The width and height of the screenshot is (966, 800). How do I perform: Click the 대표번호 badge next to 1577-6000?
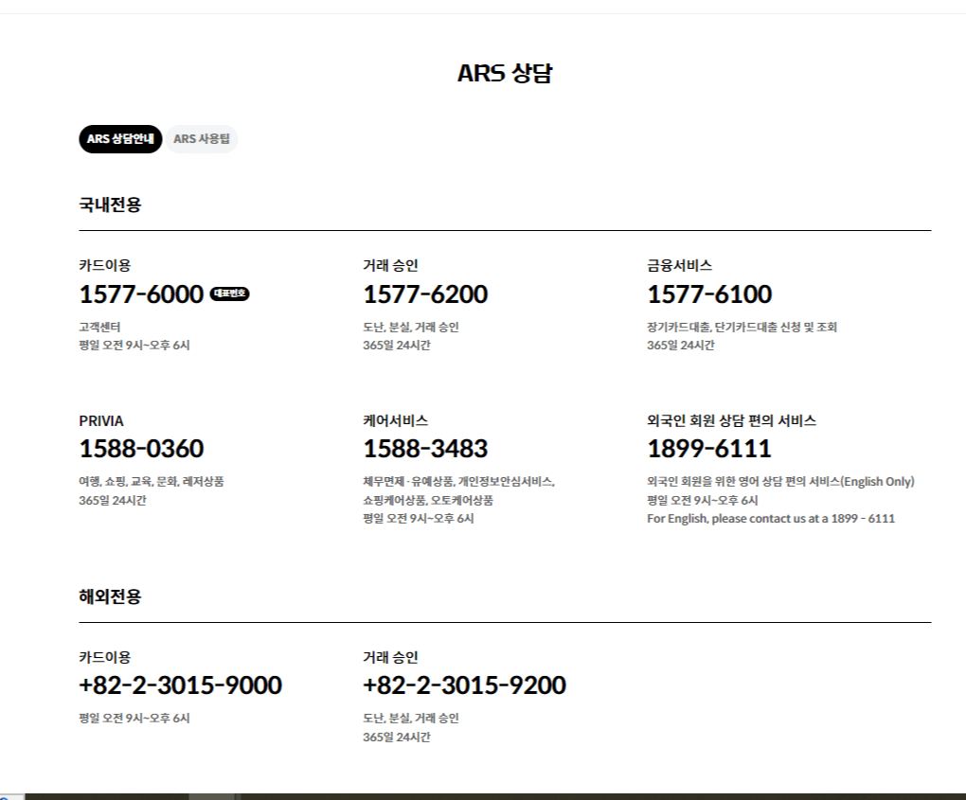[230, 293]
